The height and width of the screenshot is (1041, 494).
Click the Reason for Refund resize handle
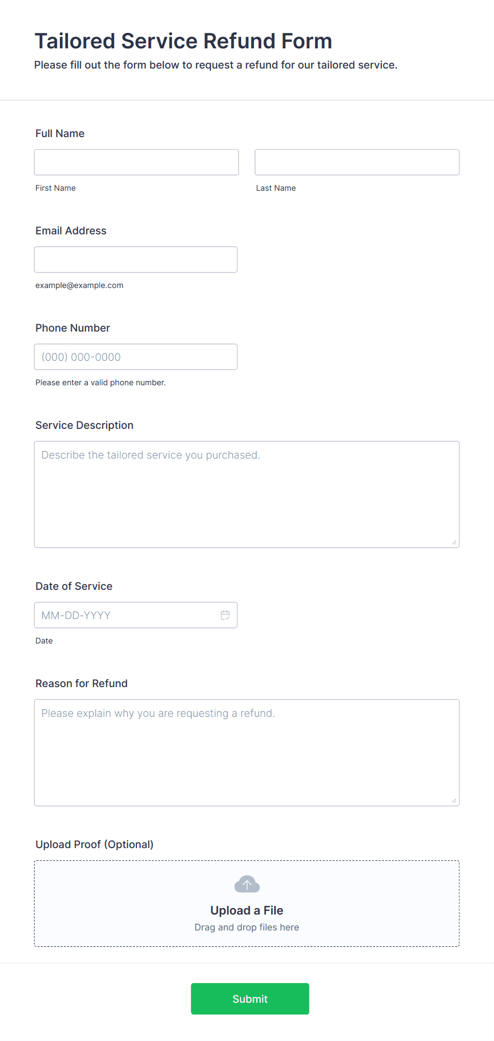click(454, 801)
